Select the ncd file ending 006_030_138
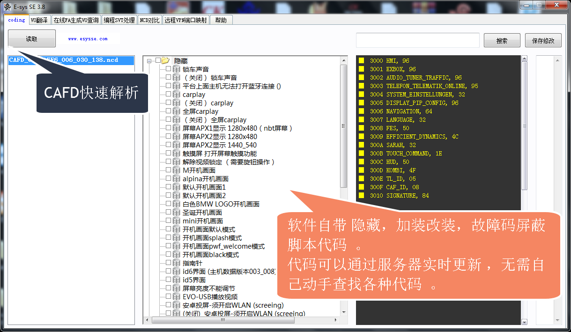 71,60
